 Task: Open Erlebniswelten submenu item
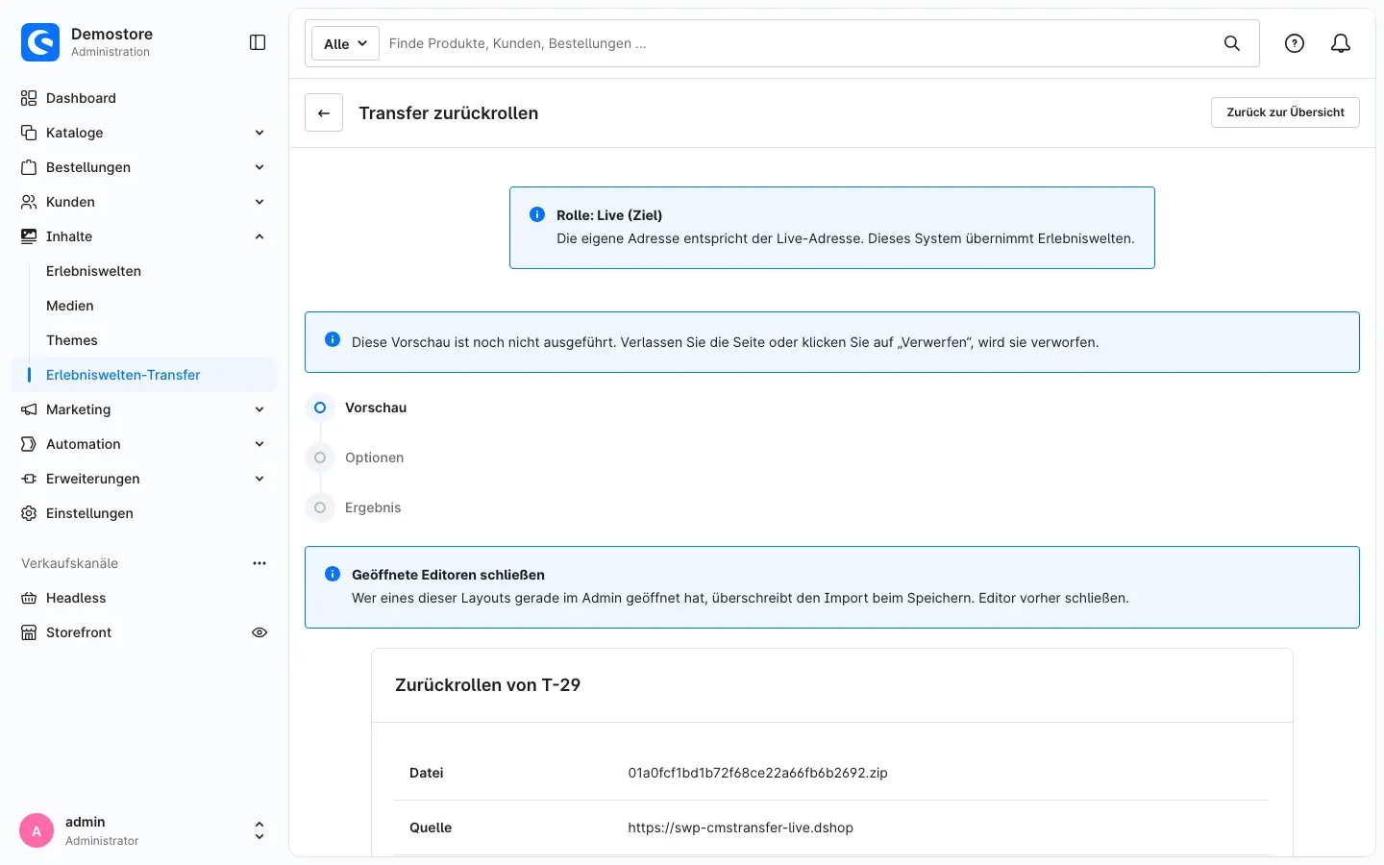[x=94, y=271]
